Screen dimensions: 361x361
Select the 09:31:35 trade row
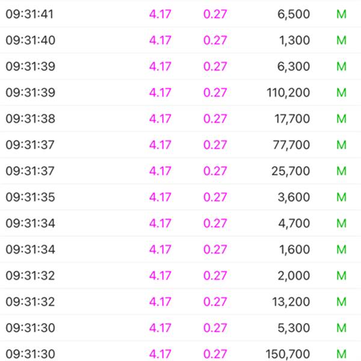(180, 197)
